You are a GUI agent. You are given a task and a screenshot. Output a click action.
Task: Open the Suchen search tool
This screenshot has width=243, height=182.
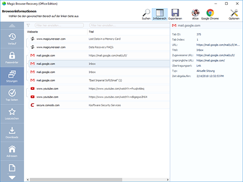coord(146,15)
